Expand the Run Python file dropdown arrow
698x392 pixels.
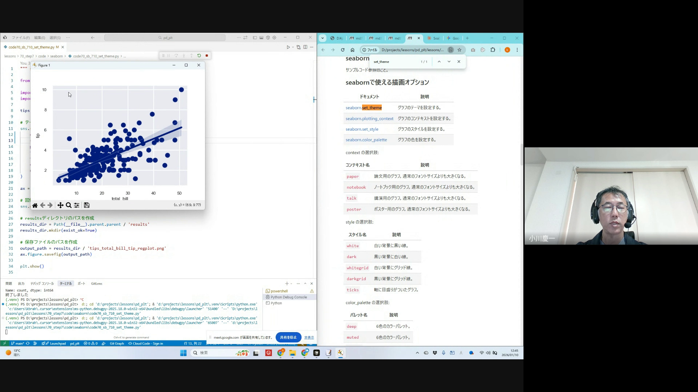293,47
